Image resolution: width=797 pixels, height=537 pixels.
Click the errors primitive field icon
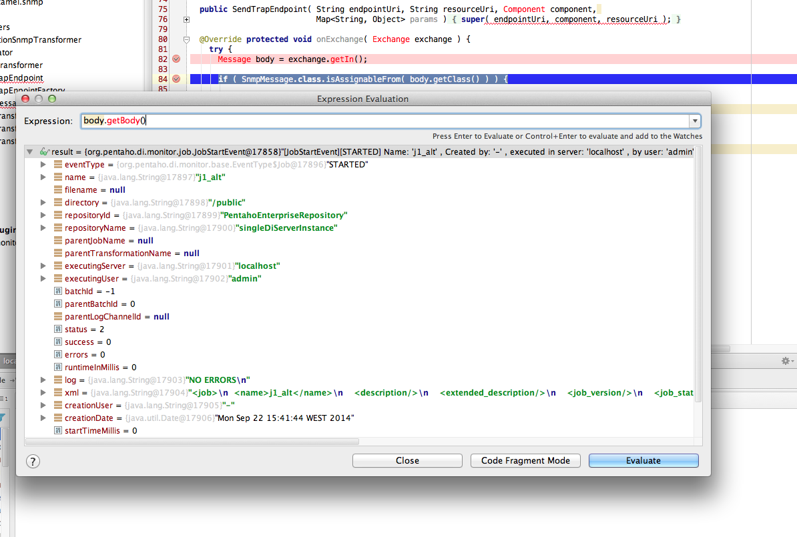58,355
